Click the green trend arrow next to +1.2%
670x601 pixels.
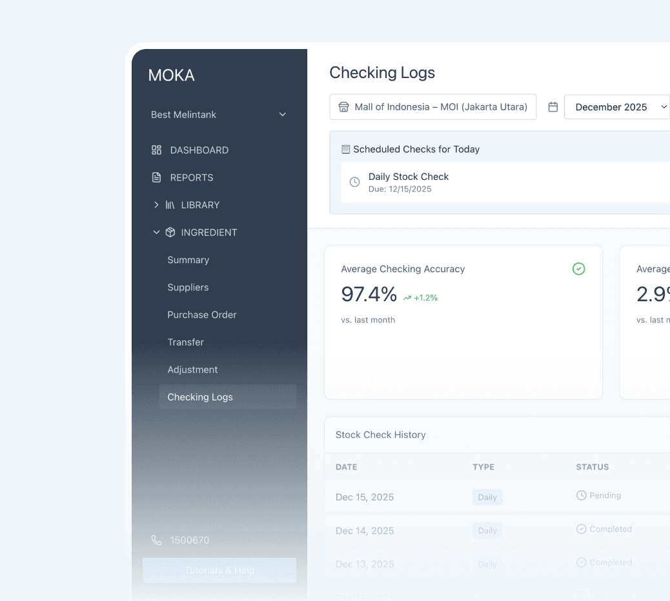click(x=407, y=298)
